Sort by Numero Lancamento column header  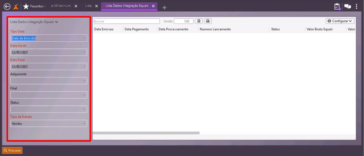(215, 29)
